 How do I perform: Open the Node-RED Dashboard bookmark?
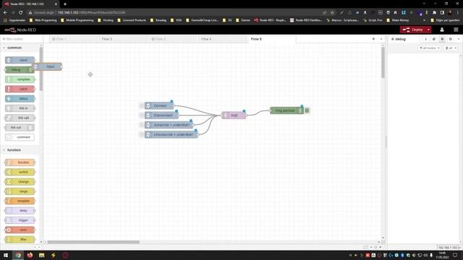click(306, 20)
